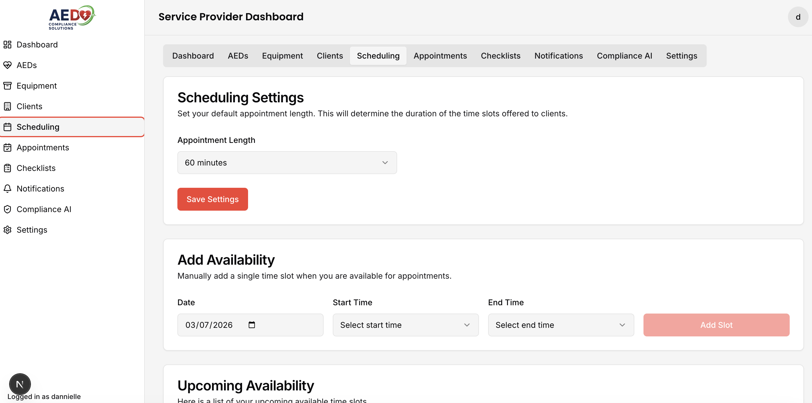Click the Equipment box icon in sidebar
Image resolution: width=812 pixels, height=403 pixels.
(7, 86)
